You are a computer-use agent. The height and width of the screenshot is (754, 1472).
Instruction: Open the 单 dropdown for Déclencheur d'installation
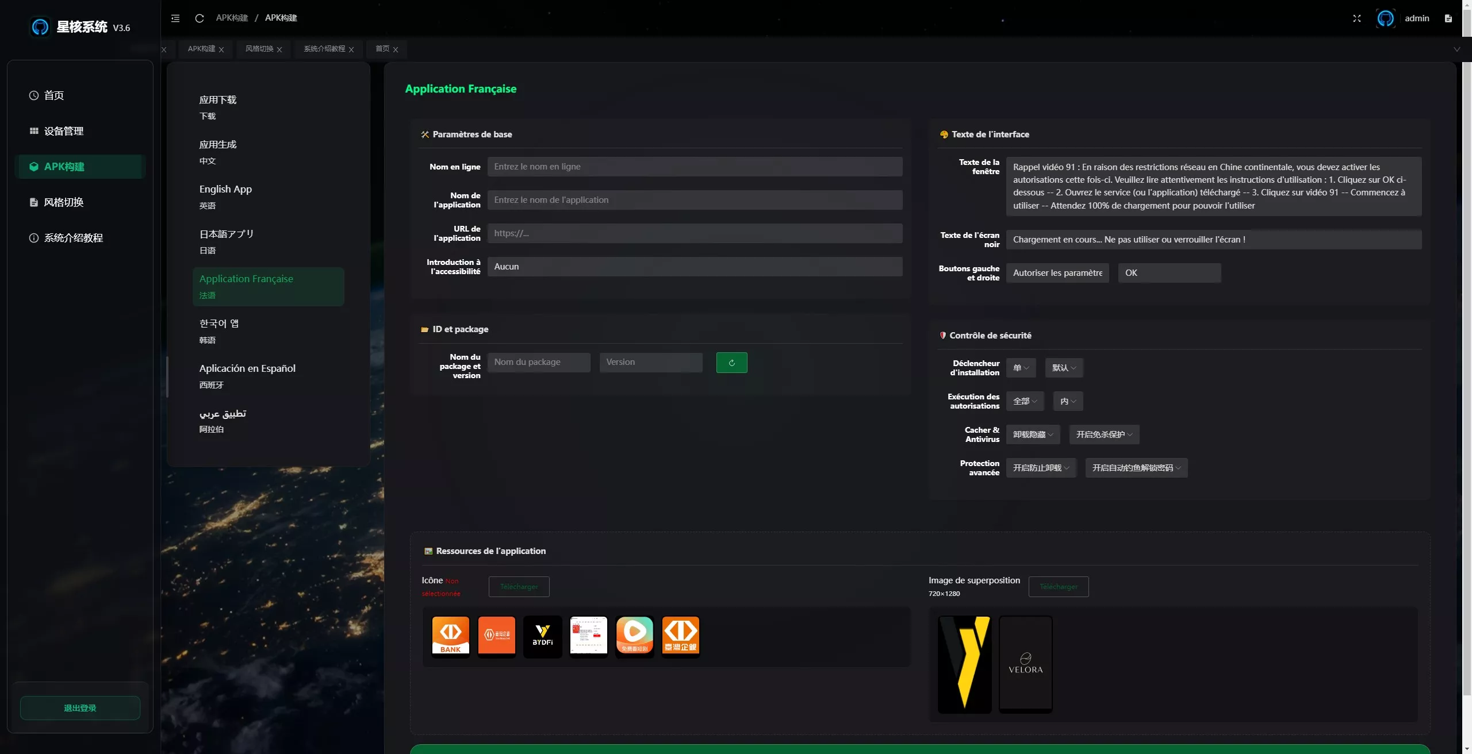click(1021, 368)
